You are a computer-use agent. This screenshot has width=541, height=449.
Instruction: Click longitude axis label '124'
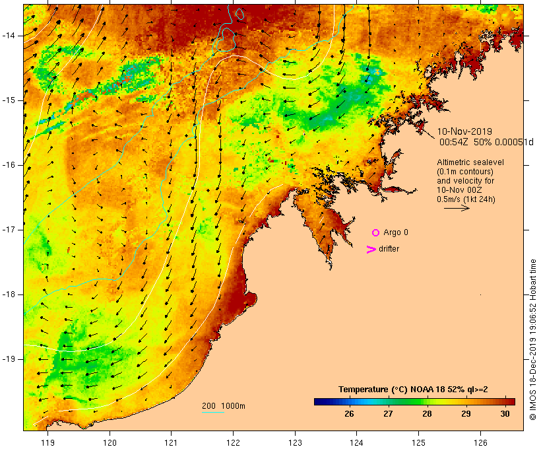tap(357, 442)
